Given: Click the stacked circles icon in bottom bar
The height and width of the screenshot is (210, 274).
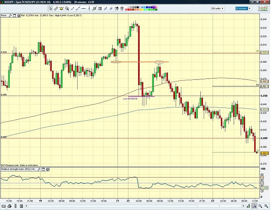Looking at the screenshot, I should tap(15, 206).
